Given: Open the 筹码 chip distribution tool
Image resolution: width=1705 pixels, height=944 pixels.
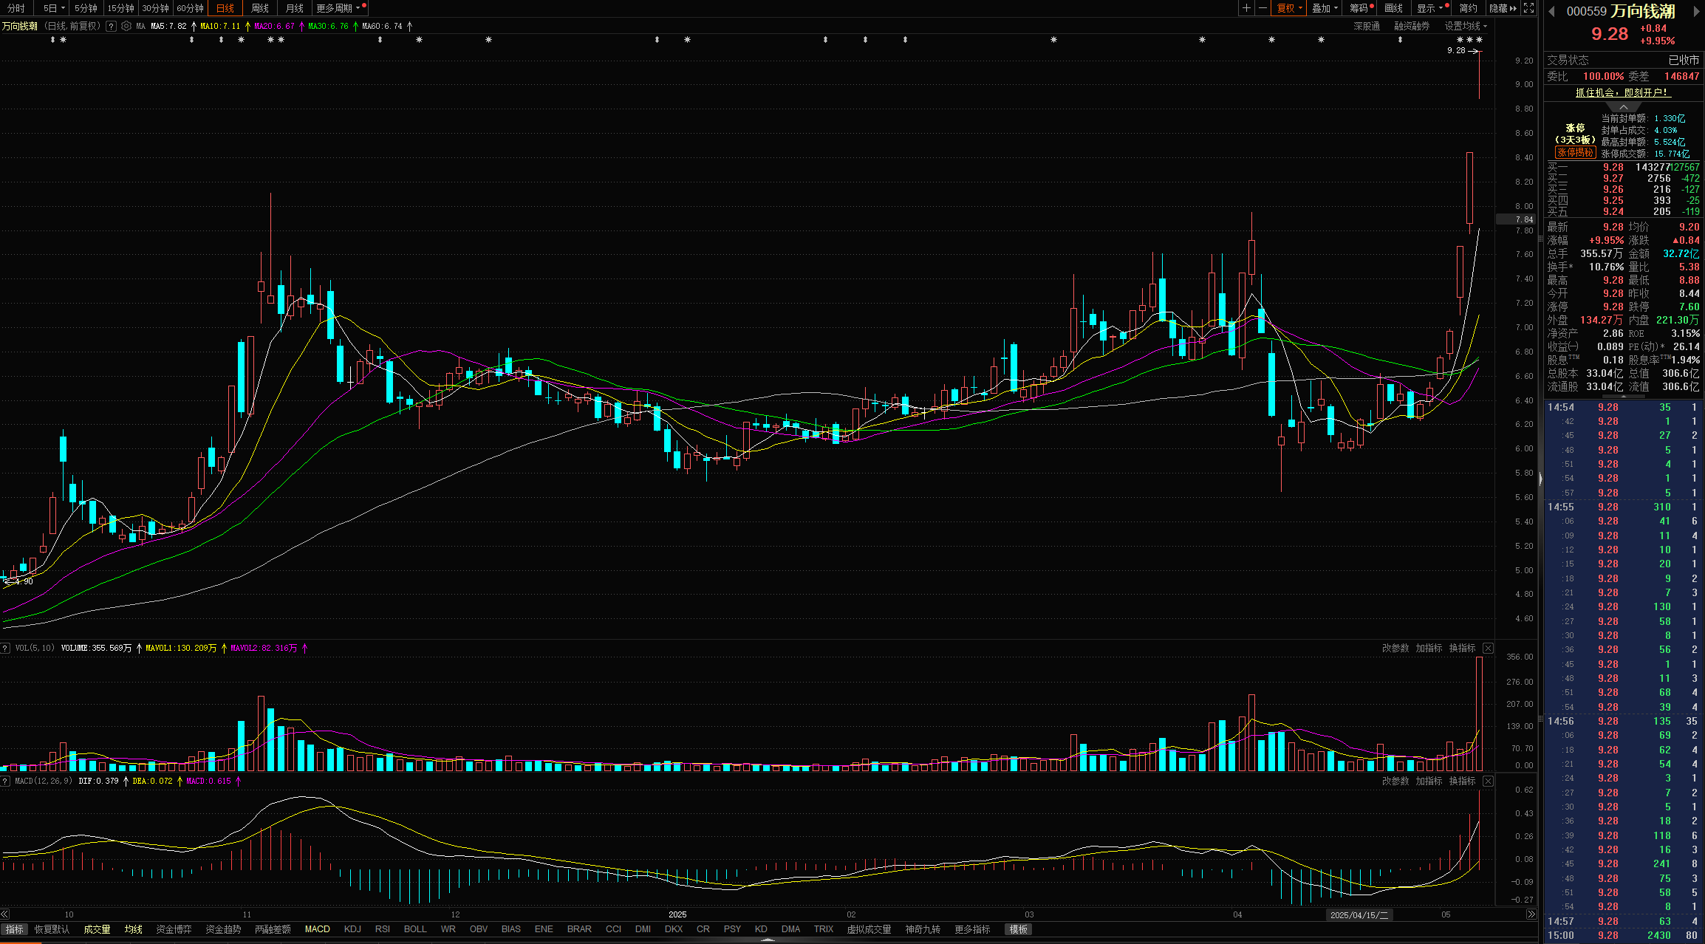Looking at the screenshot, I should (x=1361, y=8).
